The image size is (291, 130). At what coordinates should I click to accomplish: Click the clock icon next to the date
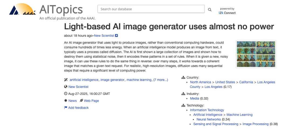[65, 94]
